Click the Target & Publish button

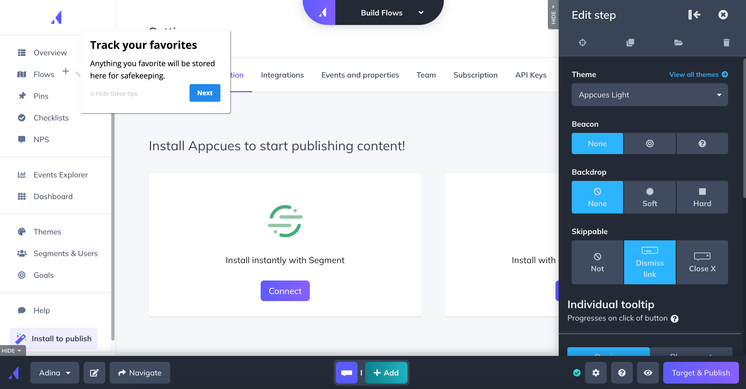tap(701, 373)
